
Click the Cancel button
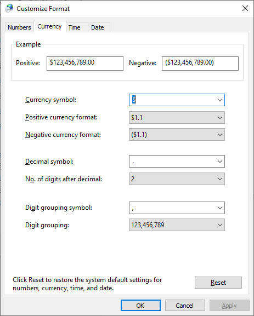tap(185, 306)
